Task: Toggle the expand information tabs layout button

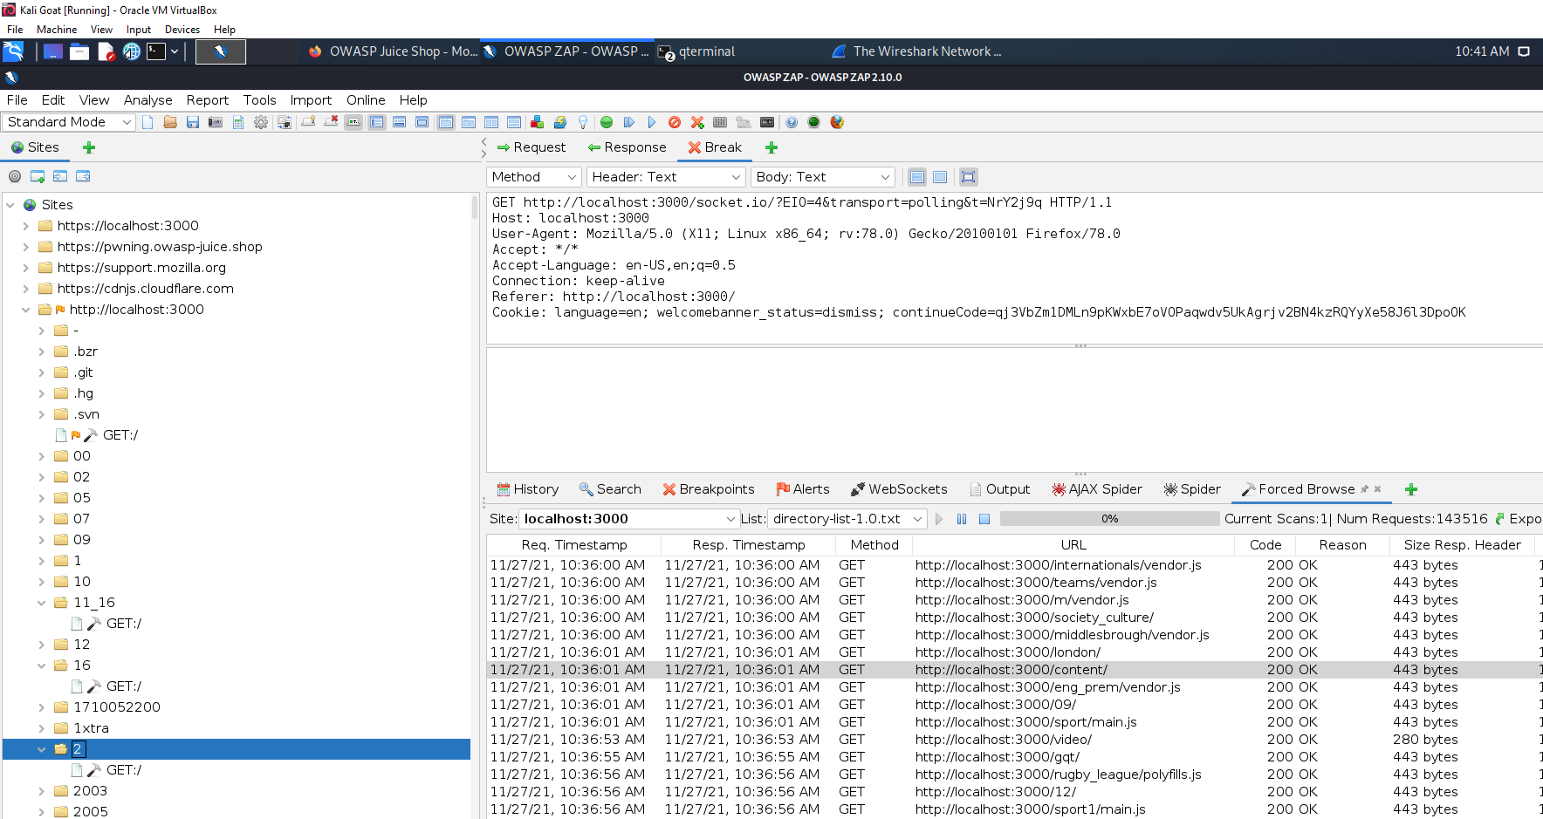Action: click(x=399, y=122)
